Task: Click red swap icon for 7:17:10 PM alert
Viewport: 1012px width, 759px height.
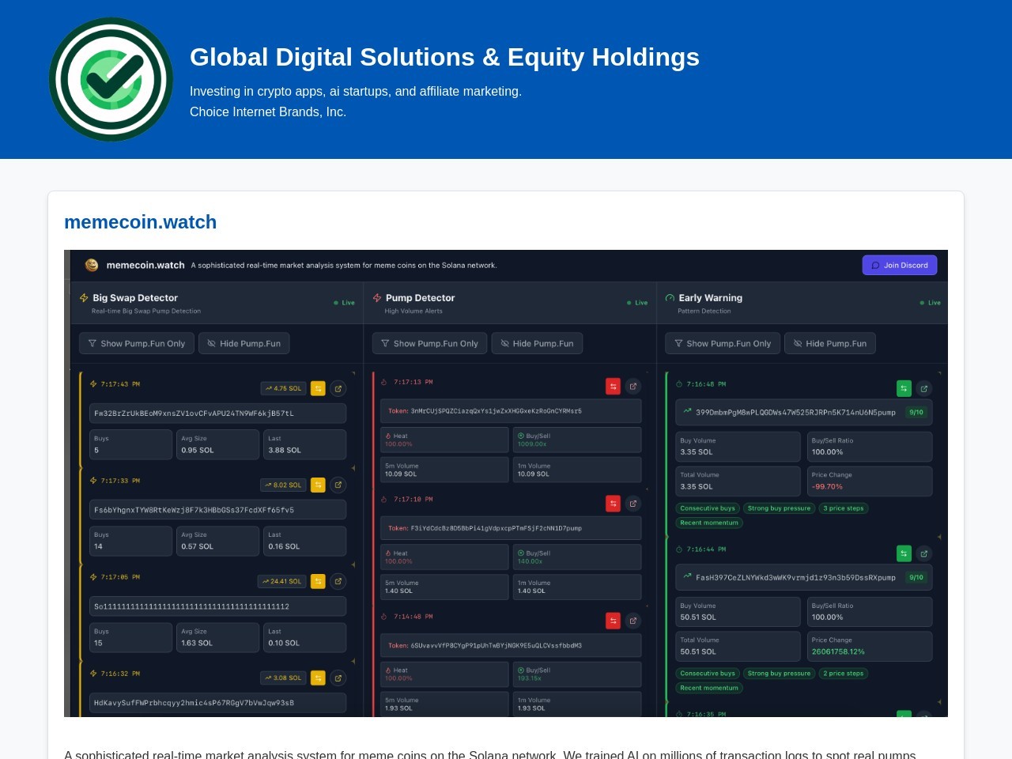Action: point(613,503)
